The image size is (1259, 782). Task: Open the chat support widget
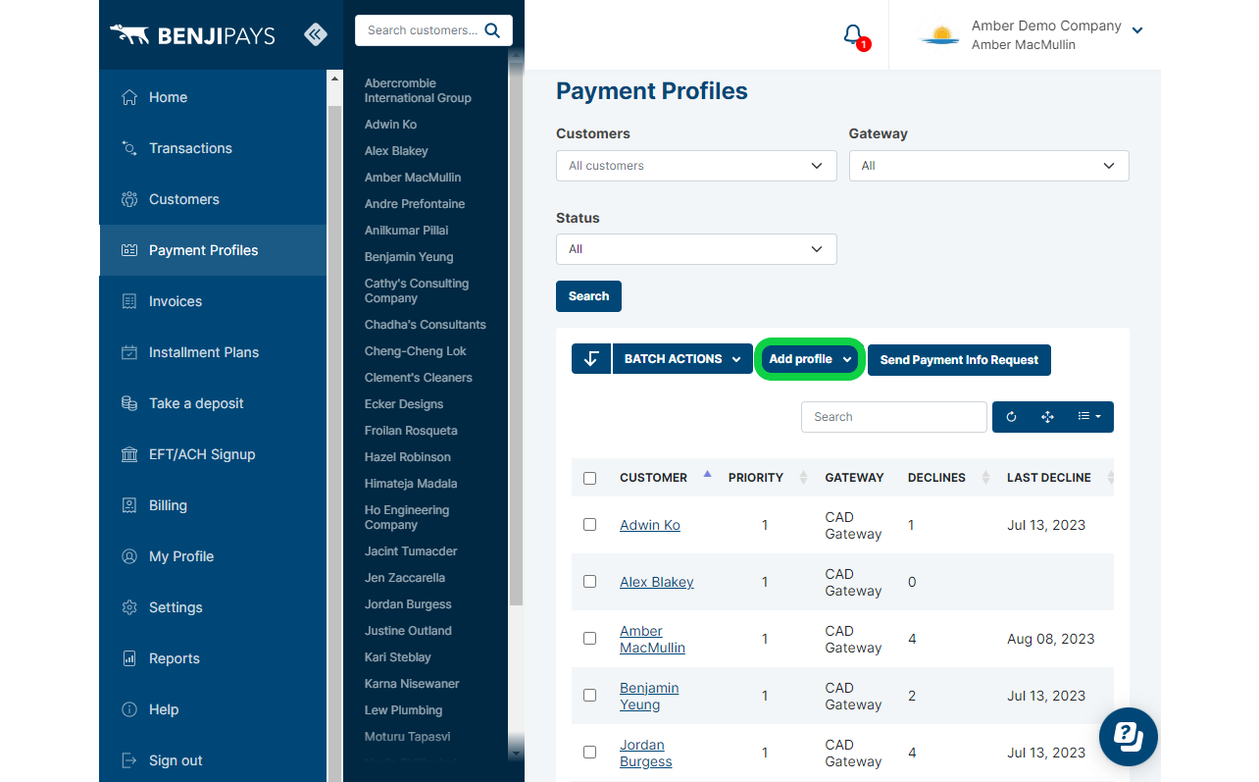click(x=1129, y=736)
